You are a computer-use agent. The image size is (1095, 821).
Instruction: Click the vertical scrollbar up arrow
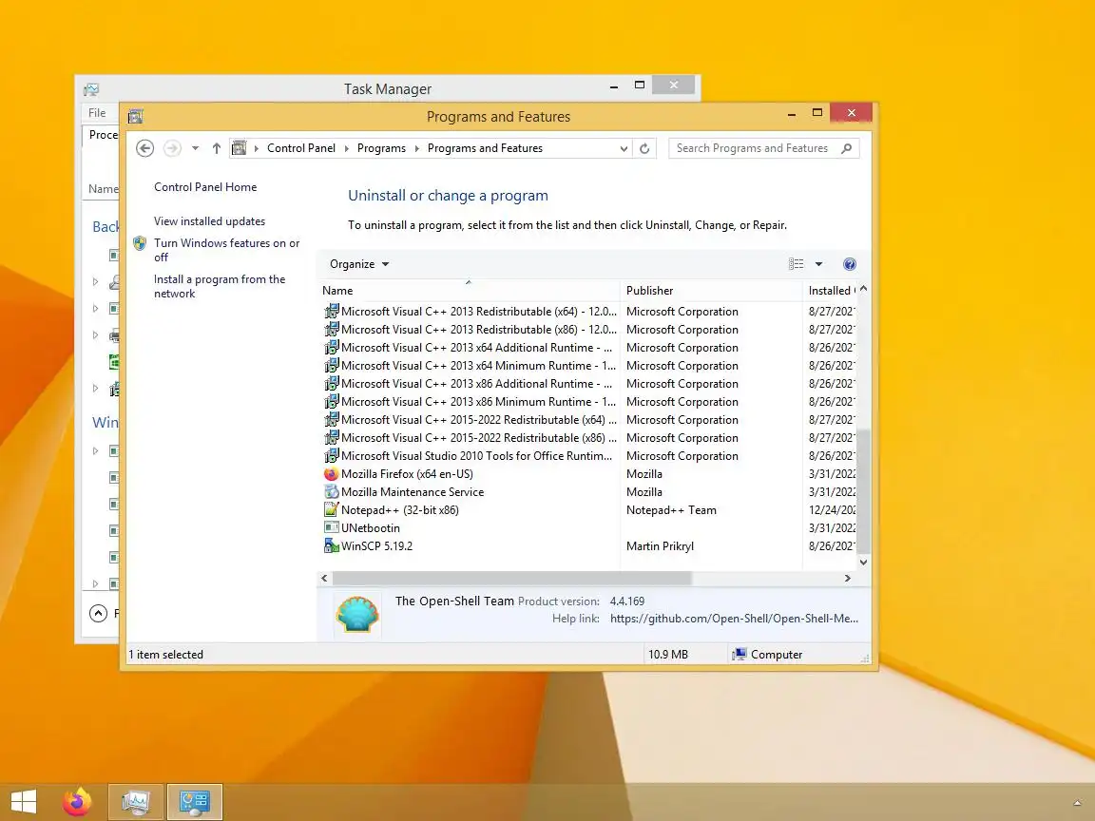point(864,288)
